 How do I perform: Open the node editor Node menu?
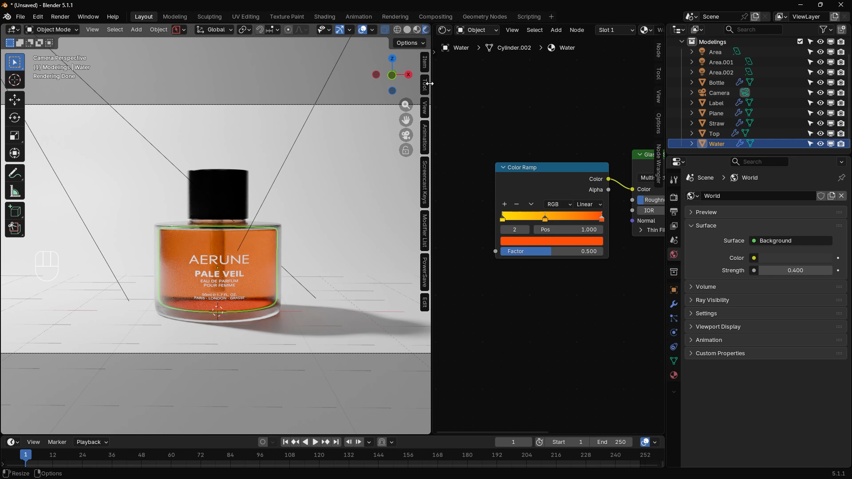coord(576,30)
